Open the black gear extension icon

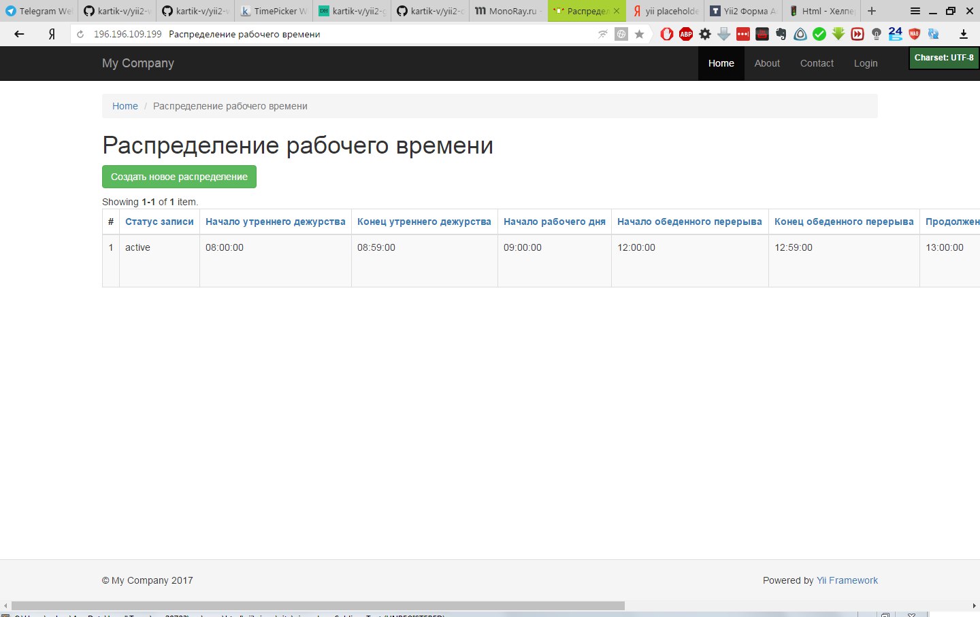pyautogui.click(x=705, y=34)
